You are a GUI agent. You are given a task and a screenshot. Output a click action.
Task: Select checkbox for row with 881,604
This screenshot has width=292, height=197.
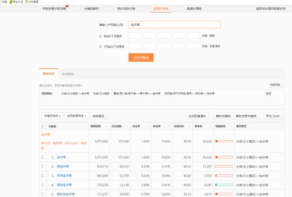[x=43, y=175]
